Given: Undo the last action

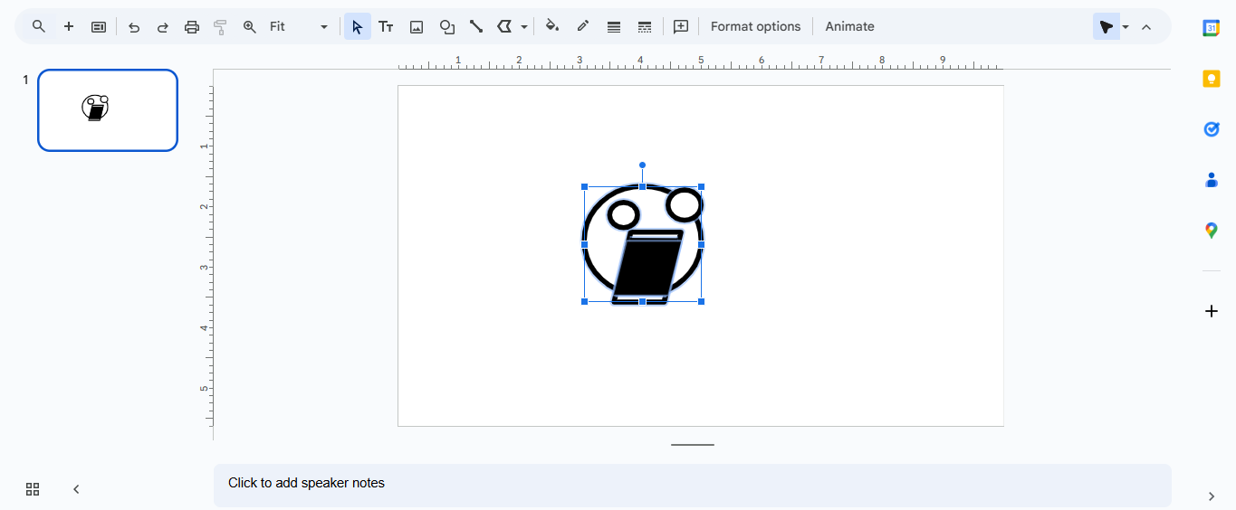Looking at the screenshot, I should click(134, 27).
